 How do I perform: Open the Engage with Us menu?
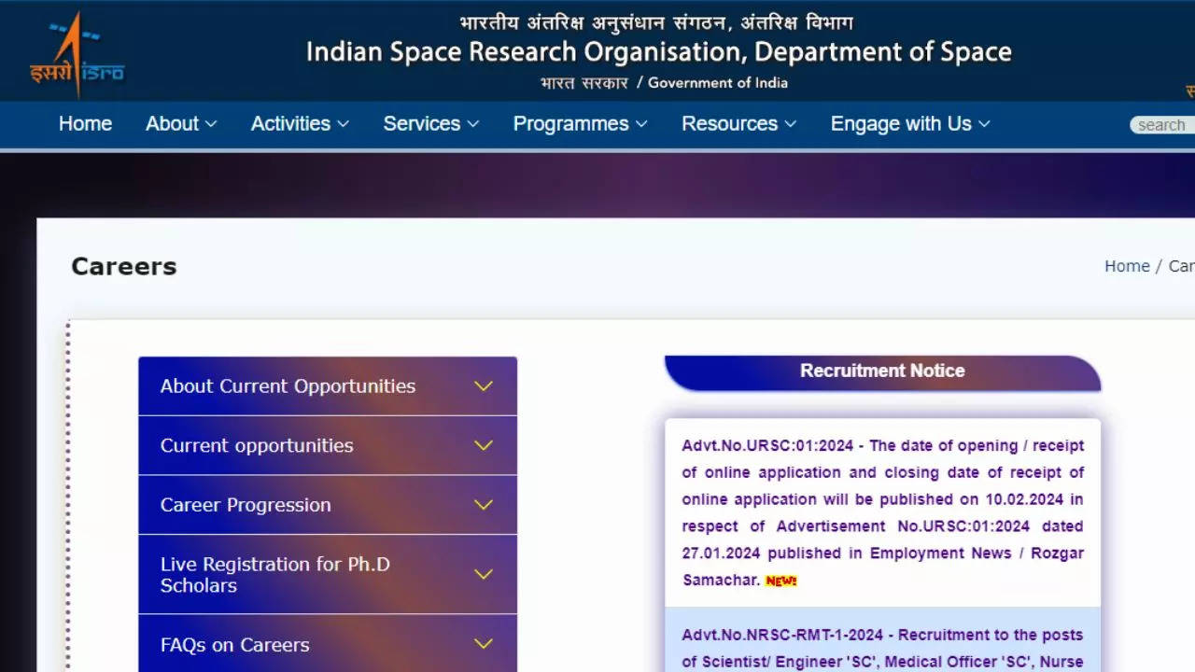pos(910,124)
